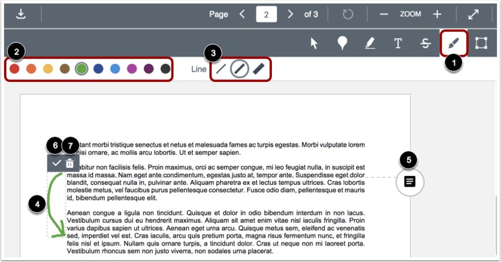Go to the previous page arrow

(242, 14)
